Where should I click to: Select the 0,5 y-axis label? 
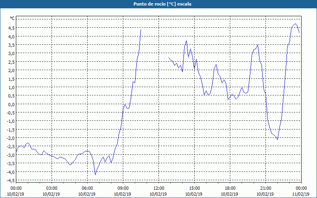coord(12,96)
